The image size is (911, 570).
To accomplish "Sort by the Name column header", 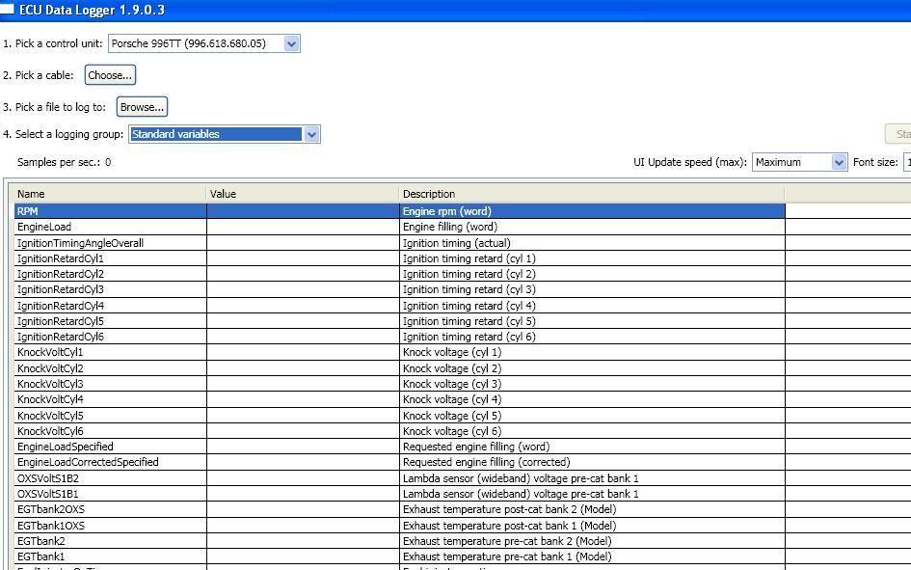I will [x=109, y=194].
